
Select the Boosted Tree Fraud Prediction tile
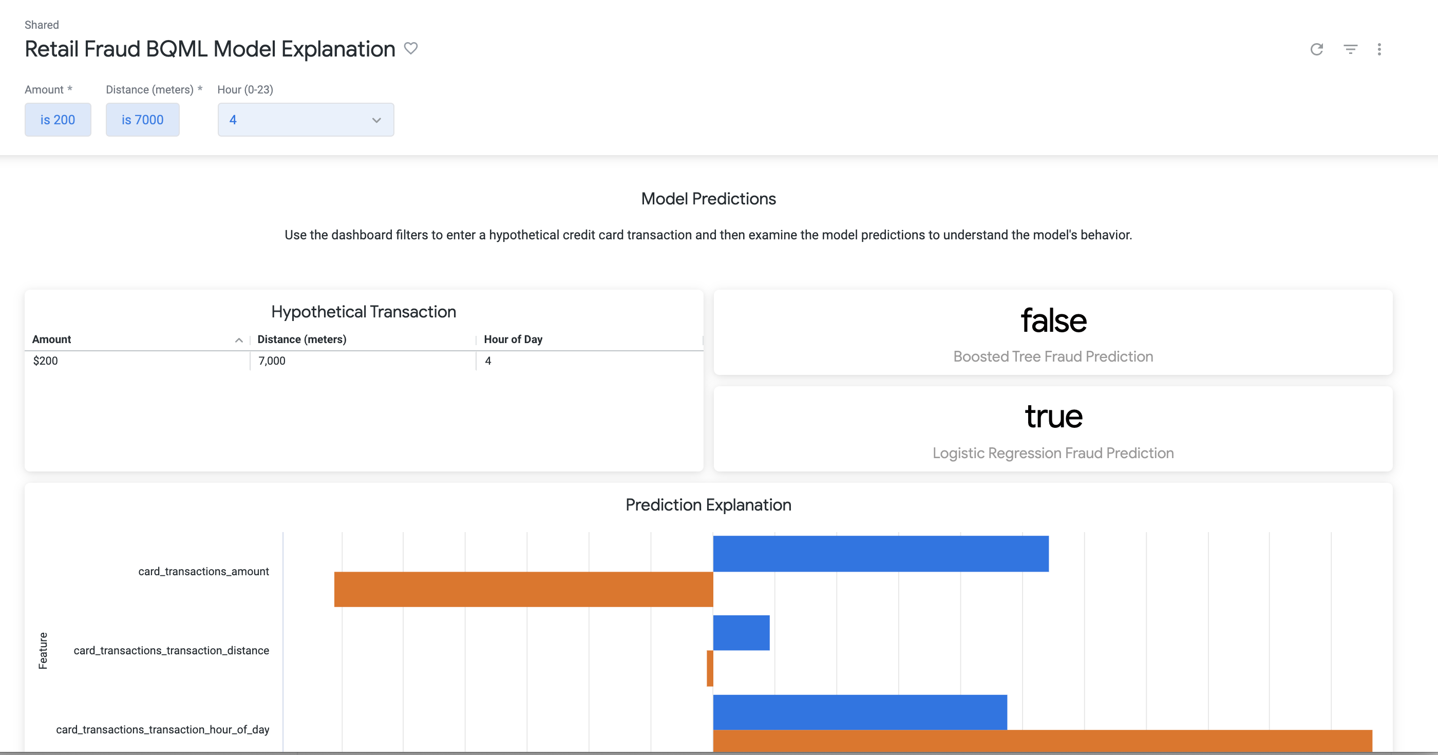pos(1052,332)
